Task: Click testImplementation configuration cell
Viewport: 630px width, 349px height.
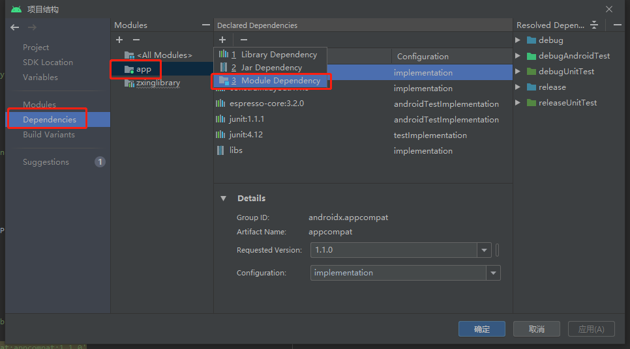Action: tap(430, 135)
